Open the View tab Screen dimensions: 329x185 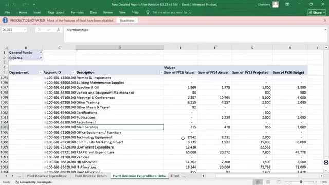pyautogui.click(x=122, y=12)
